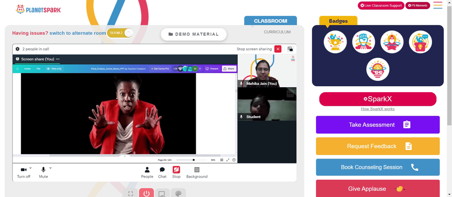The image size is (452, 197).
Task: Click Canva File menu in shared screen
Action: tap(38, 69)
